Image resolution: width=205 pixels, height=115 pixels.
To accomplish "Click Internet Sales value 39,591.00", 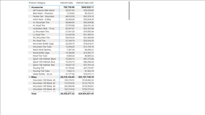I will tap(70, 10).
